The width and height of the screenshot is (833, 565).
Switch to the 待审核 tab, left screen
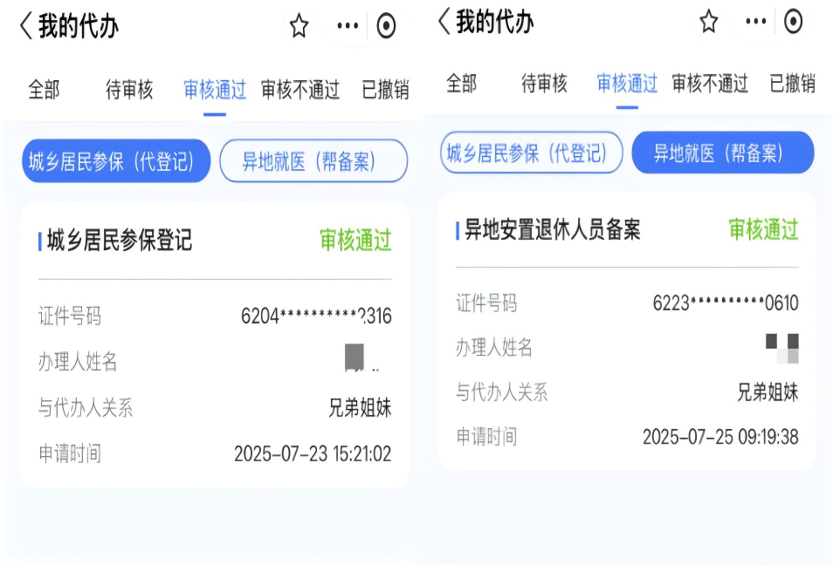tap(128, 89)
